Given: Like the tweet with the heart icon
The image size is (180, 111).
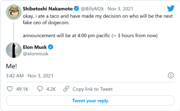Looking at the screenshot, I should click(10, 89).
